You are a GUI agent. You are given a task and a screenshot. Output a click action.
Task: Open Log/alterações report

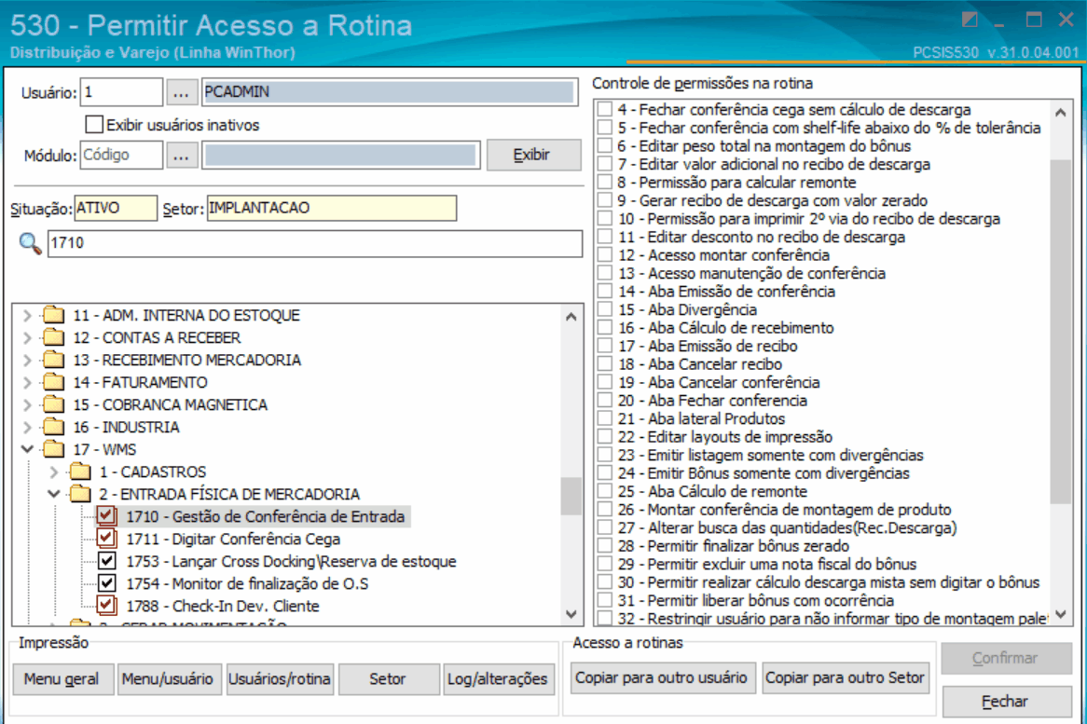point(498,679)
